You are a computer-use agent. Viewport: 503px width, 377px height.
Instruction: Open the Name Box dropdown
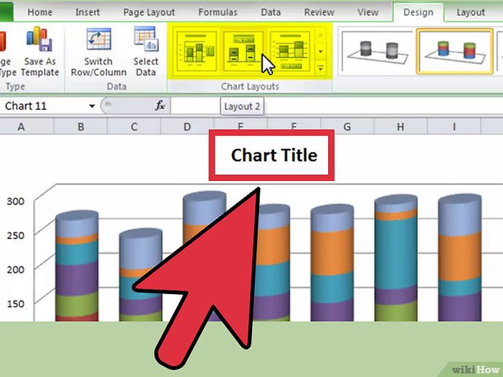coord(92,106)
